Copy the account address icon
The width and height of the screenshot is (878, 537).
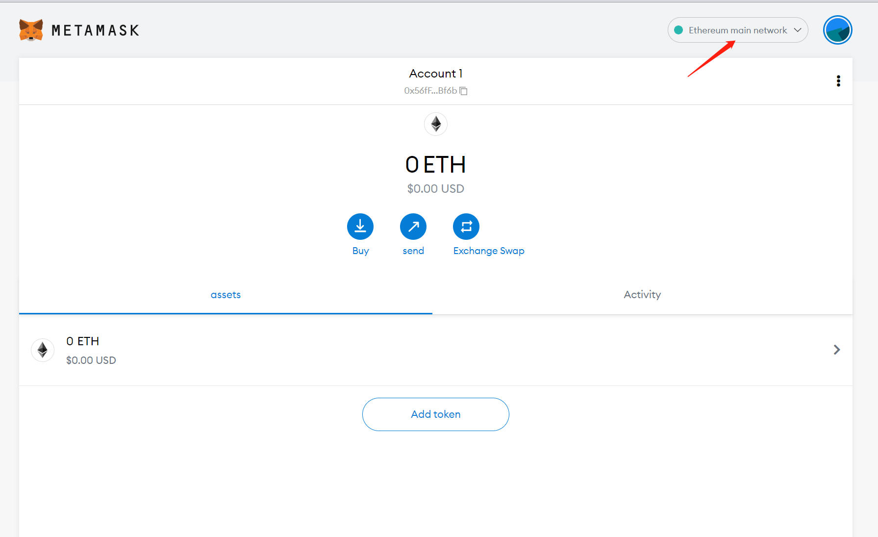463,91
